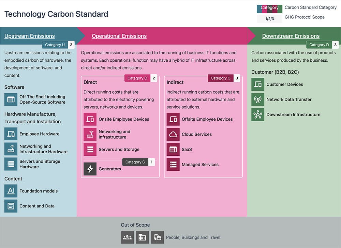Click the Generators lightning bolt icon
Screen dimensions: 341x248
tap(90, 169)
